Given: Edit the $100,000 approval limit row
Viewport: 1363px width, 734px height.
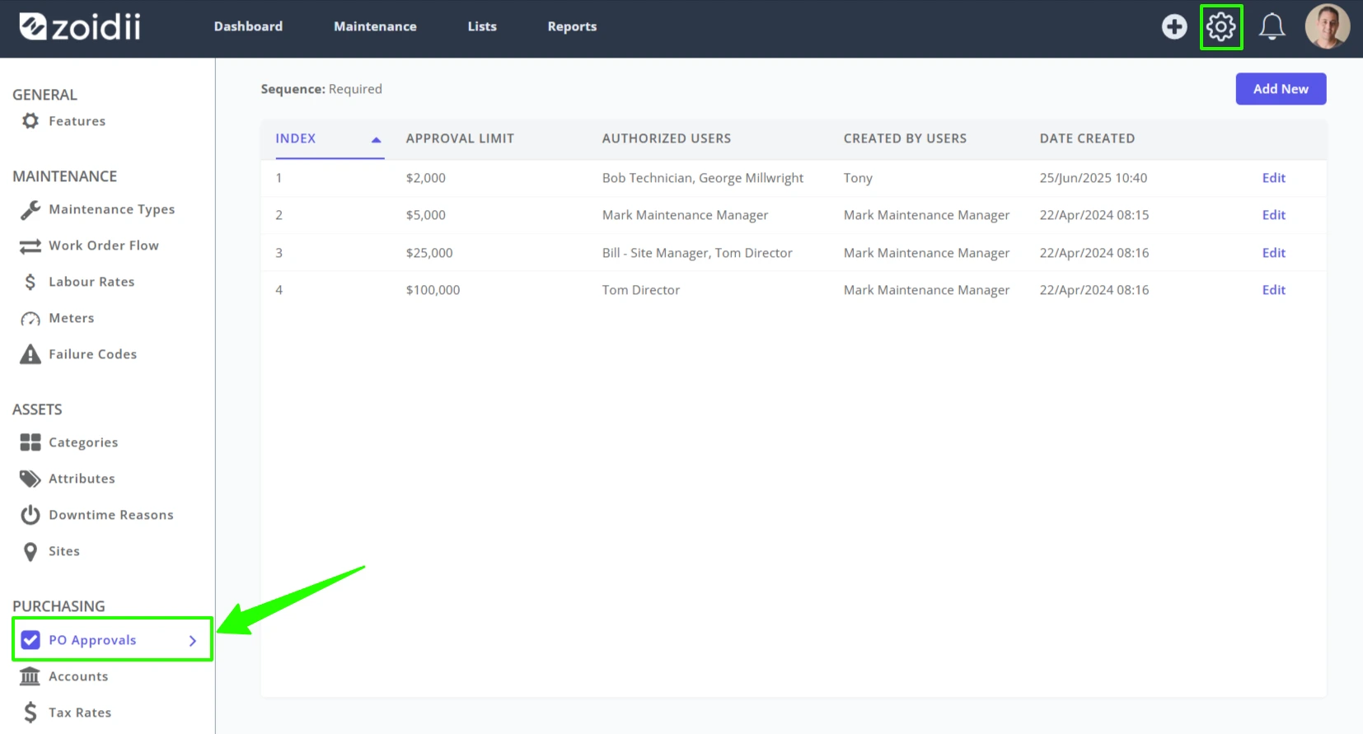Looking at the screenshot, I should (x=1273, y=290).
